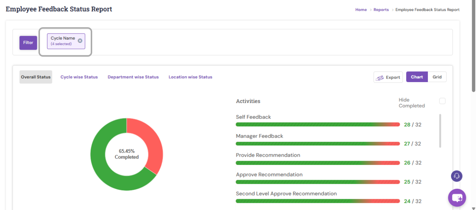Screen dimensions: 476x210
Task: Click the '24 / 32' count
Action: 413,201
